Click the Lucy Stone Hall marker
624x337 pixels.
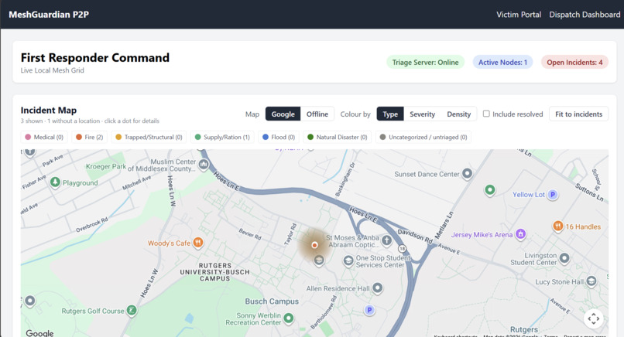coord(591,281)
